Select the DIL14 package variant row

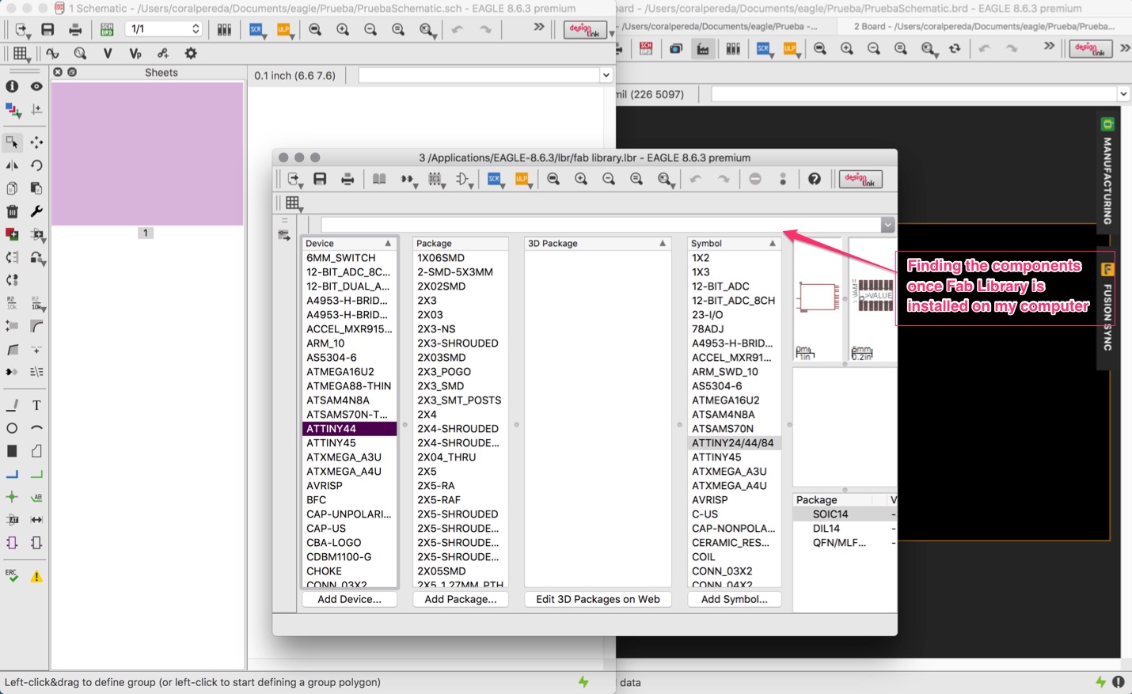pyautogui.click(x=845, y=529)
